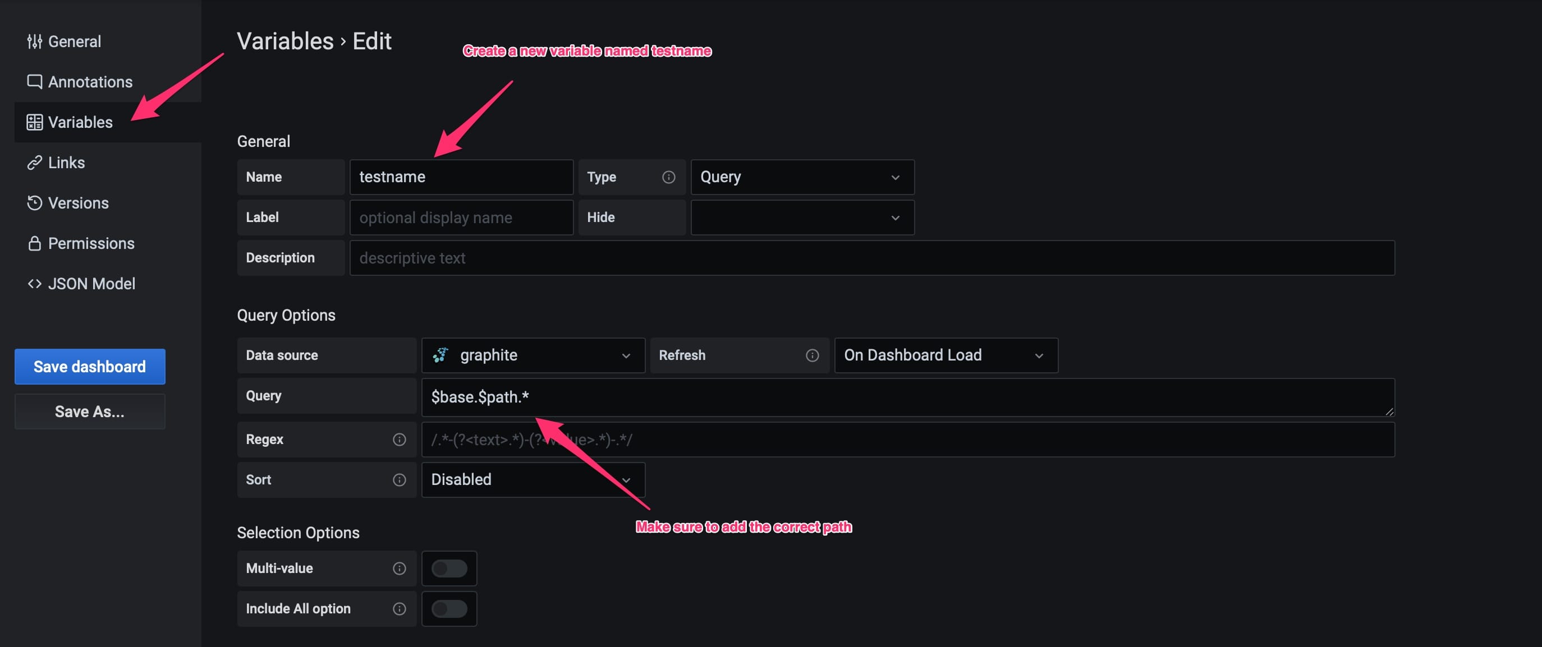Open the JSON Model section
1542x647 pixels.
91,284
